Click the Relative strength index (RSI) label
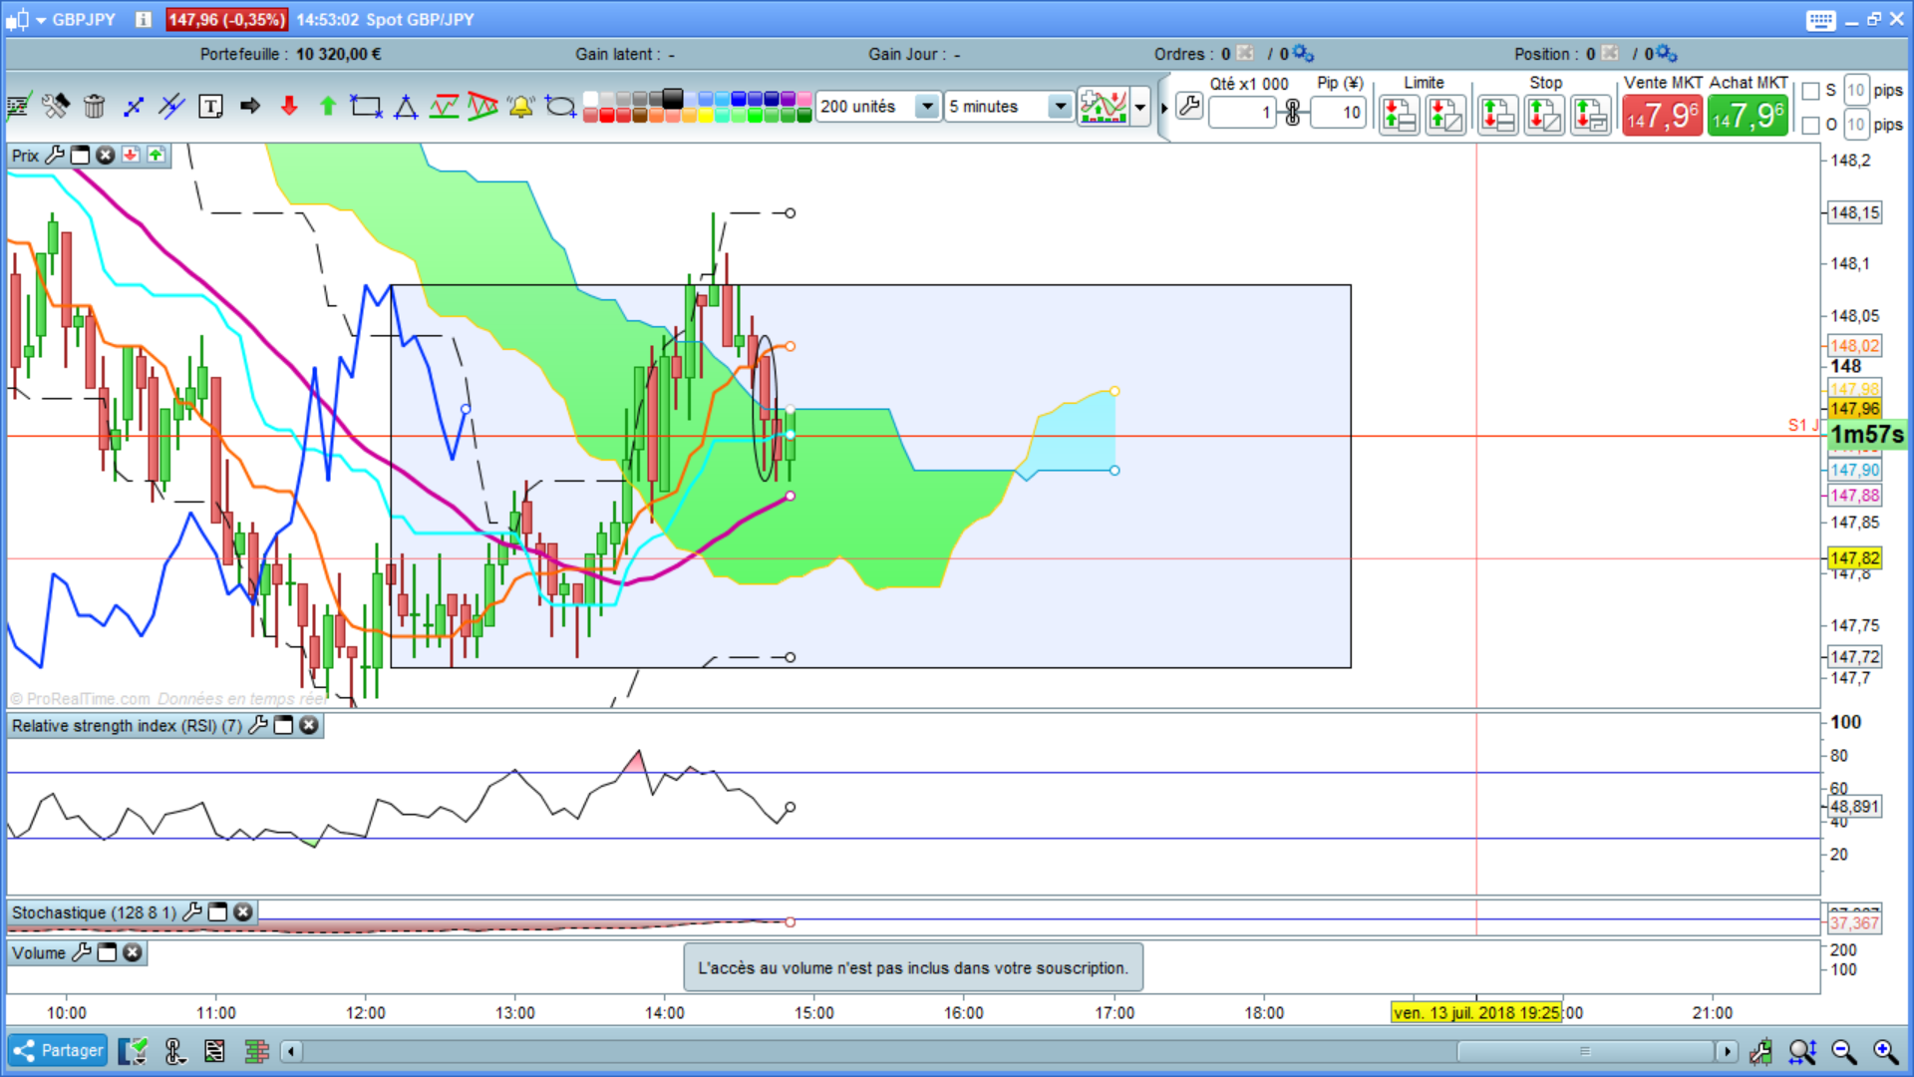1914x1077 pixels. click(127, 726)
